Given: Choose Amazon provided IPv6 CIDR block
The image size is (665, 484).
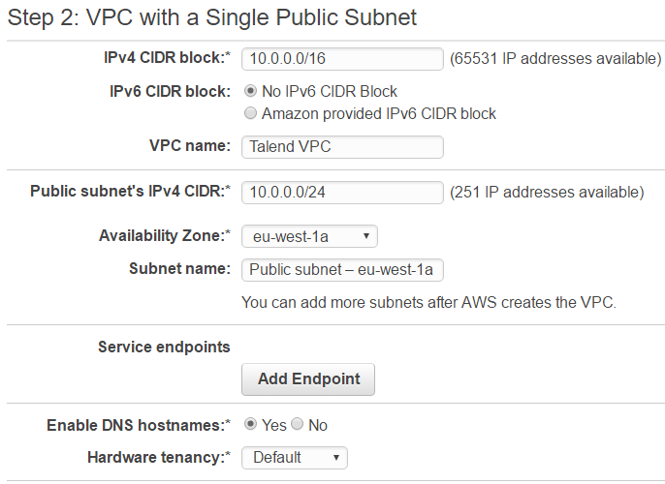Looking at the screenshot, I should tap(252, 113).
